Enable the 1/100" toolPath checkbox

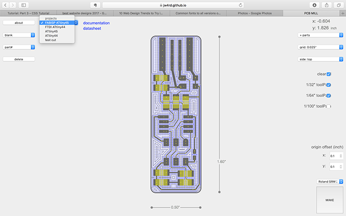(x=329, y=106)
